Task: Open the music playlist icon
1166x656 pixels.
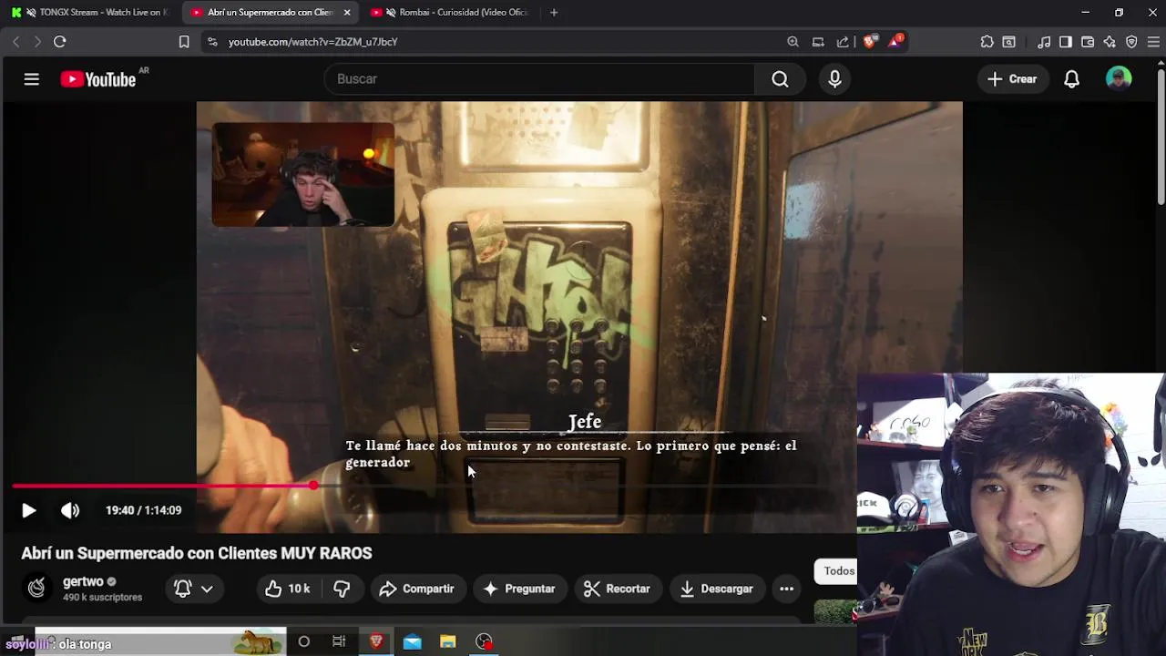Action: point(1044,42)
